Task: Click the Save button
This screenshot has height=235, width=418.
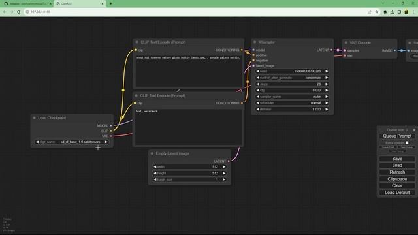Action: (397, 159)
